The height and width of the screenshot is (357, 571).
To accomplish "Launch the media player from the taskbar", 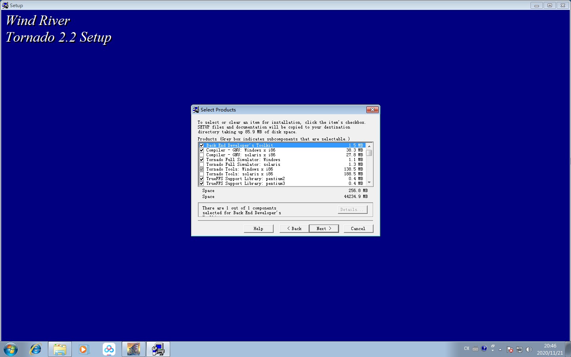I will 84,349.
